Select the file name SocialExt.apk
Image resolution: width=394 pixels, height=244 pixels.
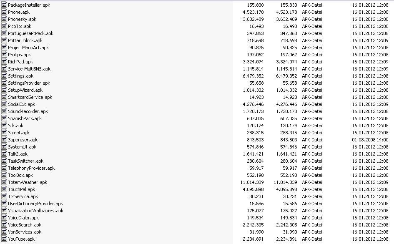[21, 104]
